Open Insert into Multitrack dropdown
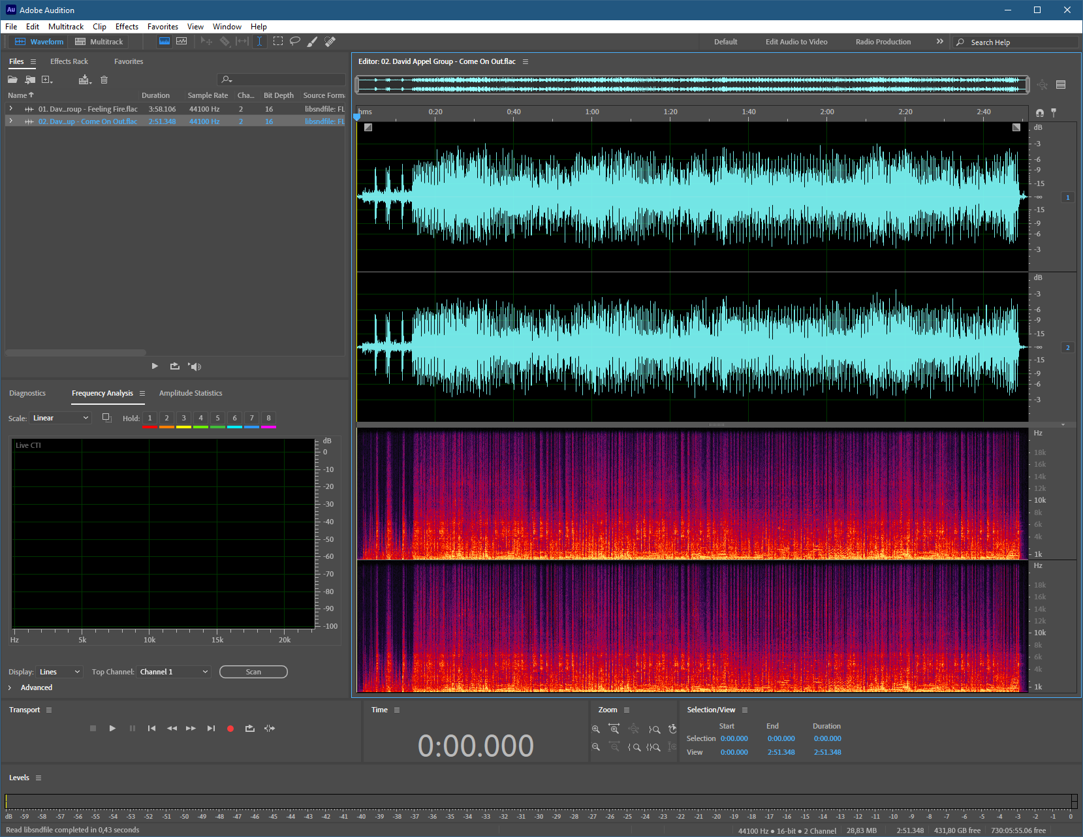This screenshot has width=1083, height=837. pyautogui.click(x=85, y=80)
